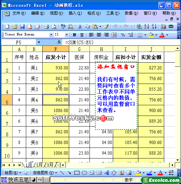Select the Arrow drawing tool

tap(69, 172)
